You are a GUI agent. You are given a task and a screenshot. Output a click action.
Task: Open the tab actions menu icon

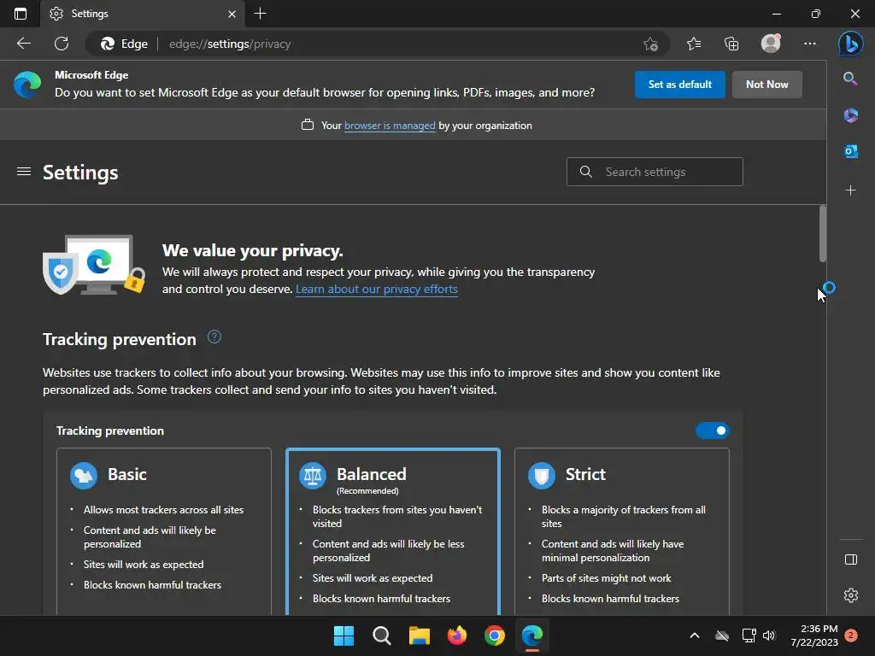[21, 14]
